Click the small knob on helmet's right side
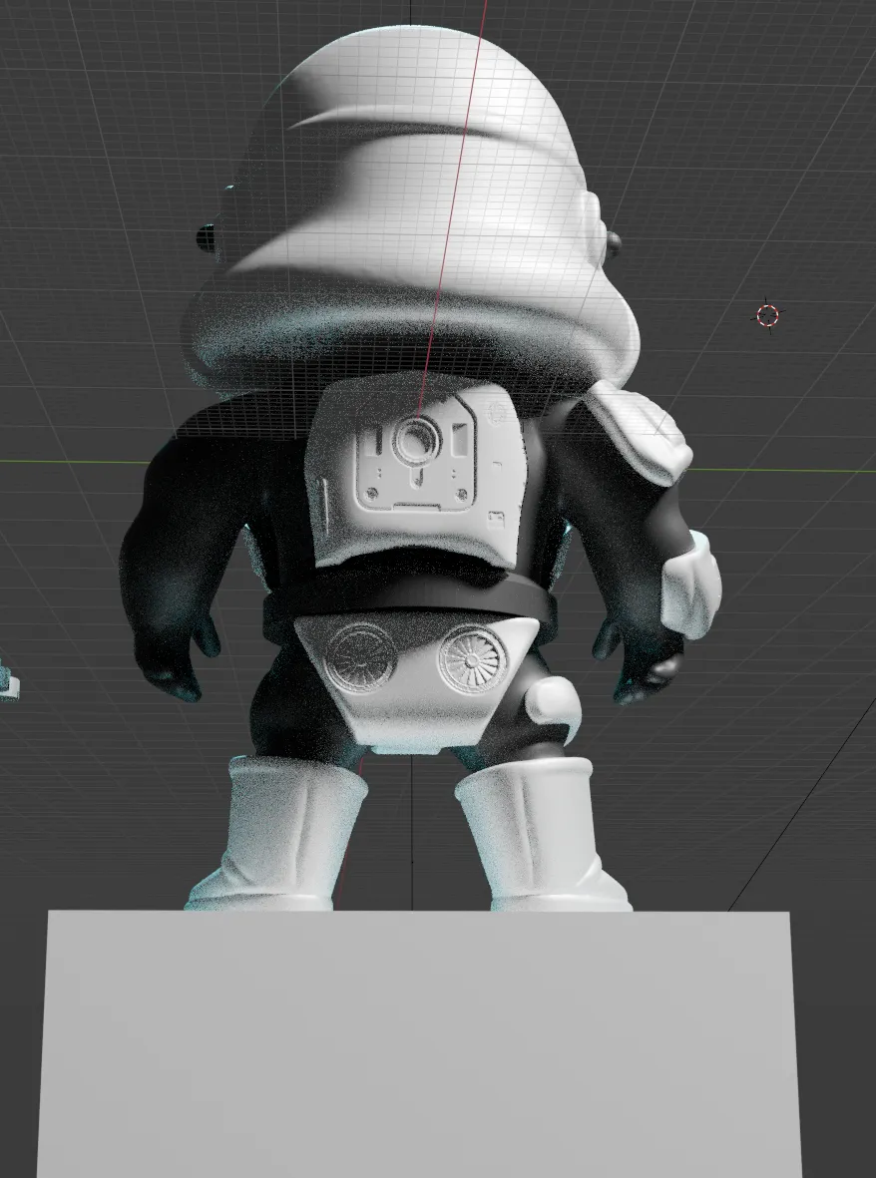The width and height of the screenshot is (876, 1178). pyautogui.click(x=613, y=240)
